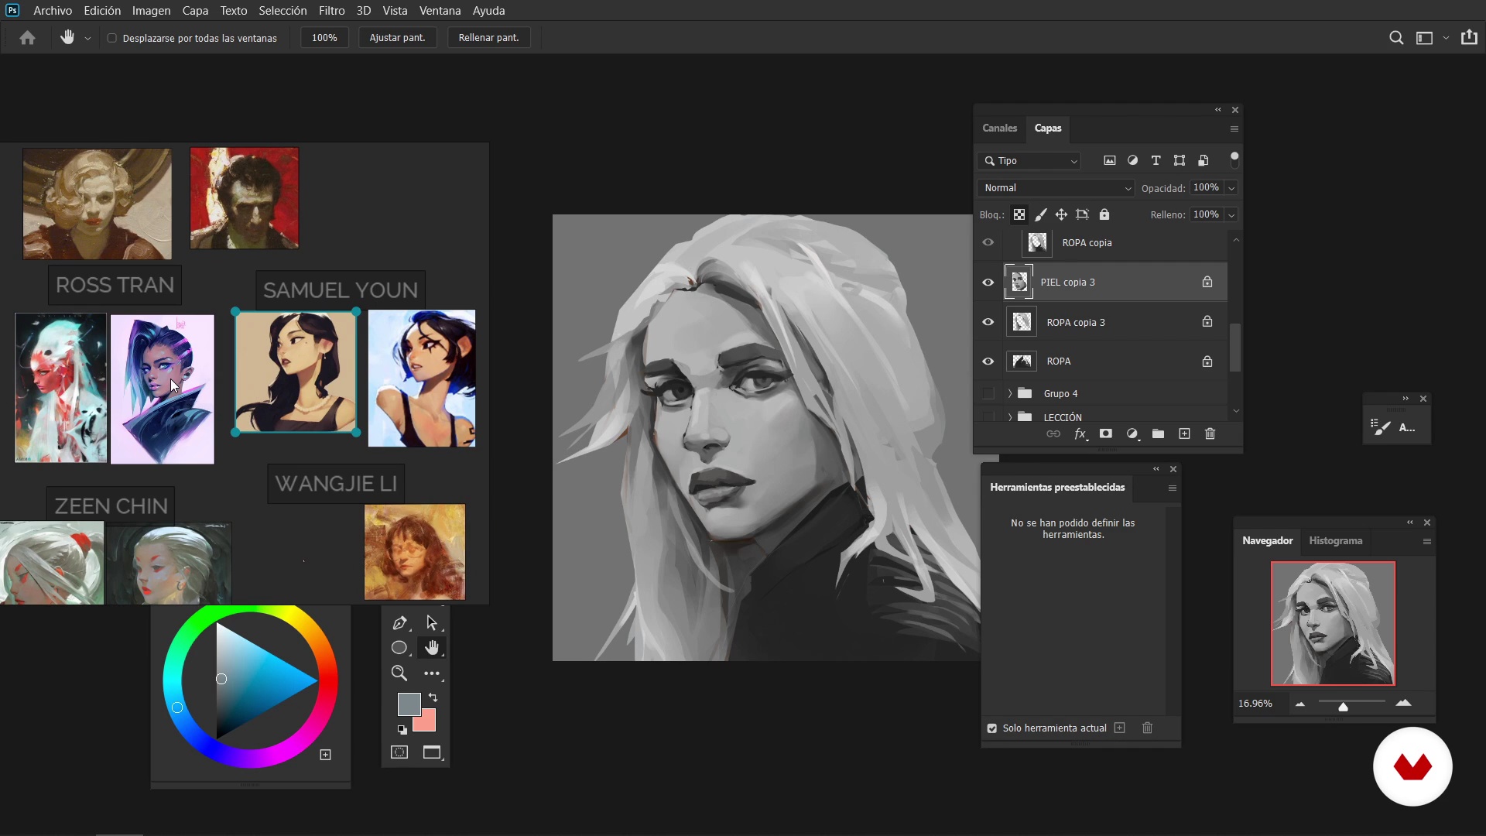Zoom out with Navigator small mountains icon
The image size is (1486, 836).
1300,704
